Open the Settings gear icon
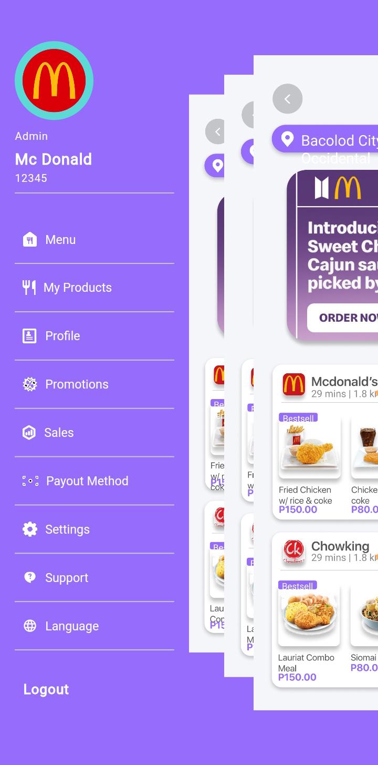The image size is (378, 765). pos(30,529)
